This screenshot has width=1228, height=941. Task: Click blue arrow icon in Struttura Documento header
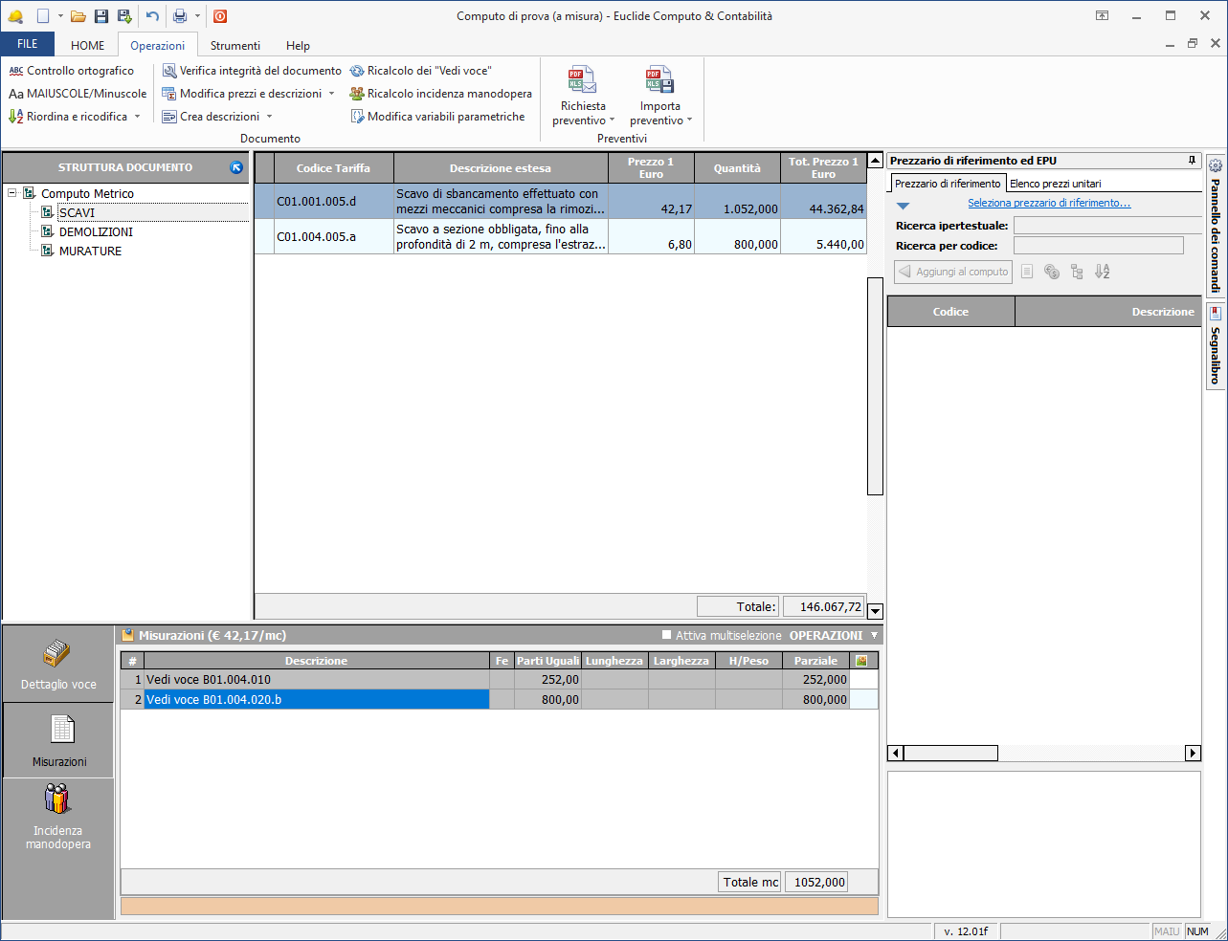coord(236,167)
